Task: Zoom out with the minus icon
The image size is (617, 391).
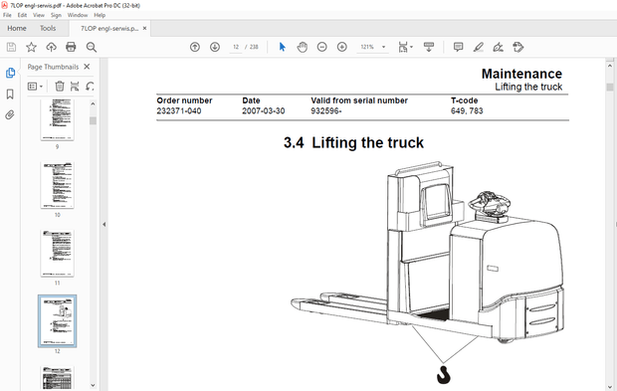Action: click(321, 47)
